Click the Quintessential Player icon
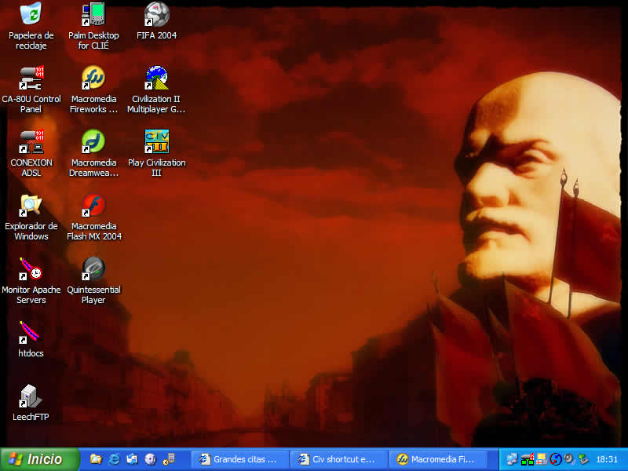Screen dimensions: 628x471 tap(93, 269)
